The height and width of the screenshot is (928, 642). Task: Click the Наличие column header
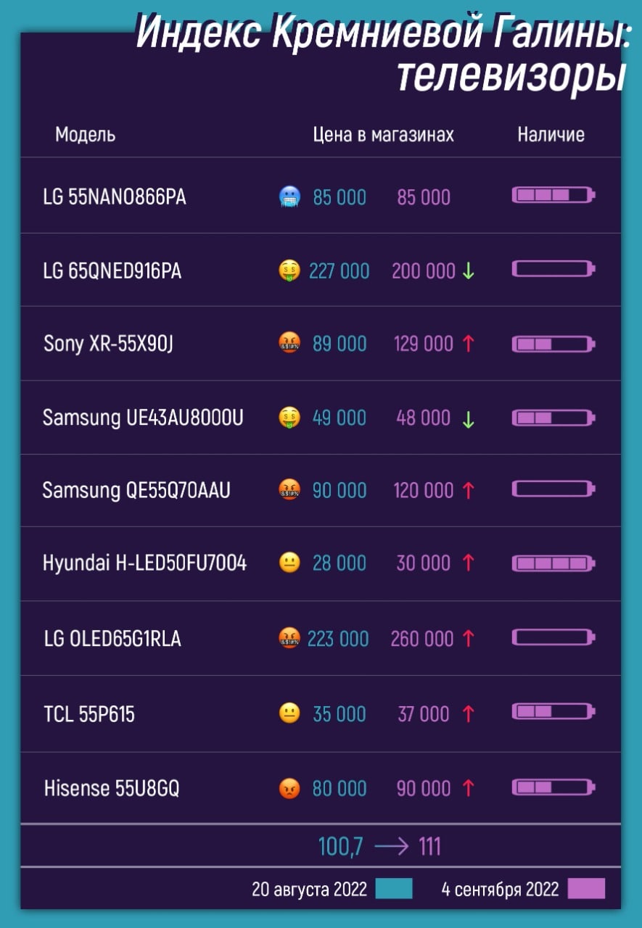pyautogui.click(x=551, y=134)
